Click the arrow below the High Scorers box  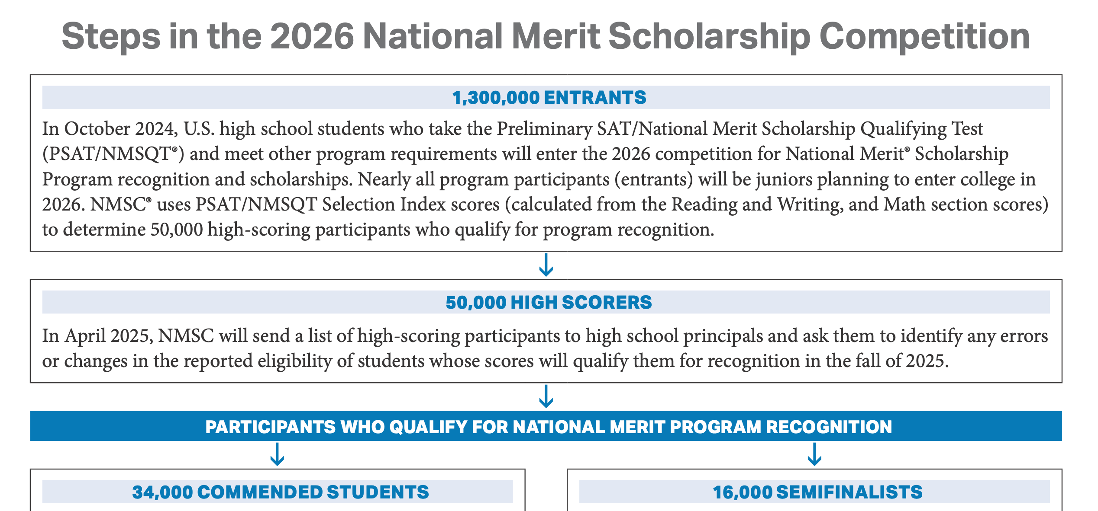click(x=546, y=396)
